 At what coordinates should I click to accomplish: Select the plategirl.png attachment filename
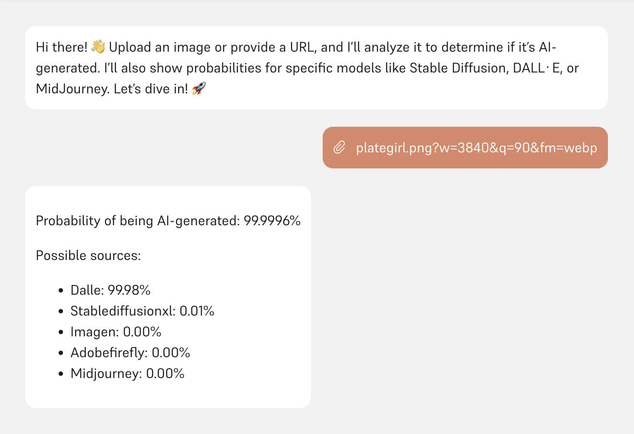click(x=476, y=148)
